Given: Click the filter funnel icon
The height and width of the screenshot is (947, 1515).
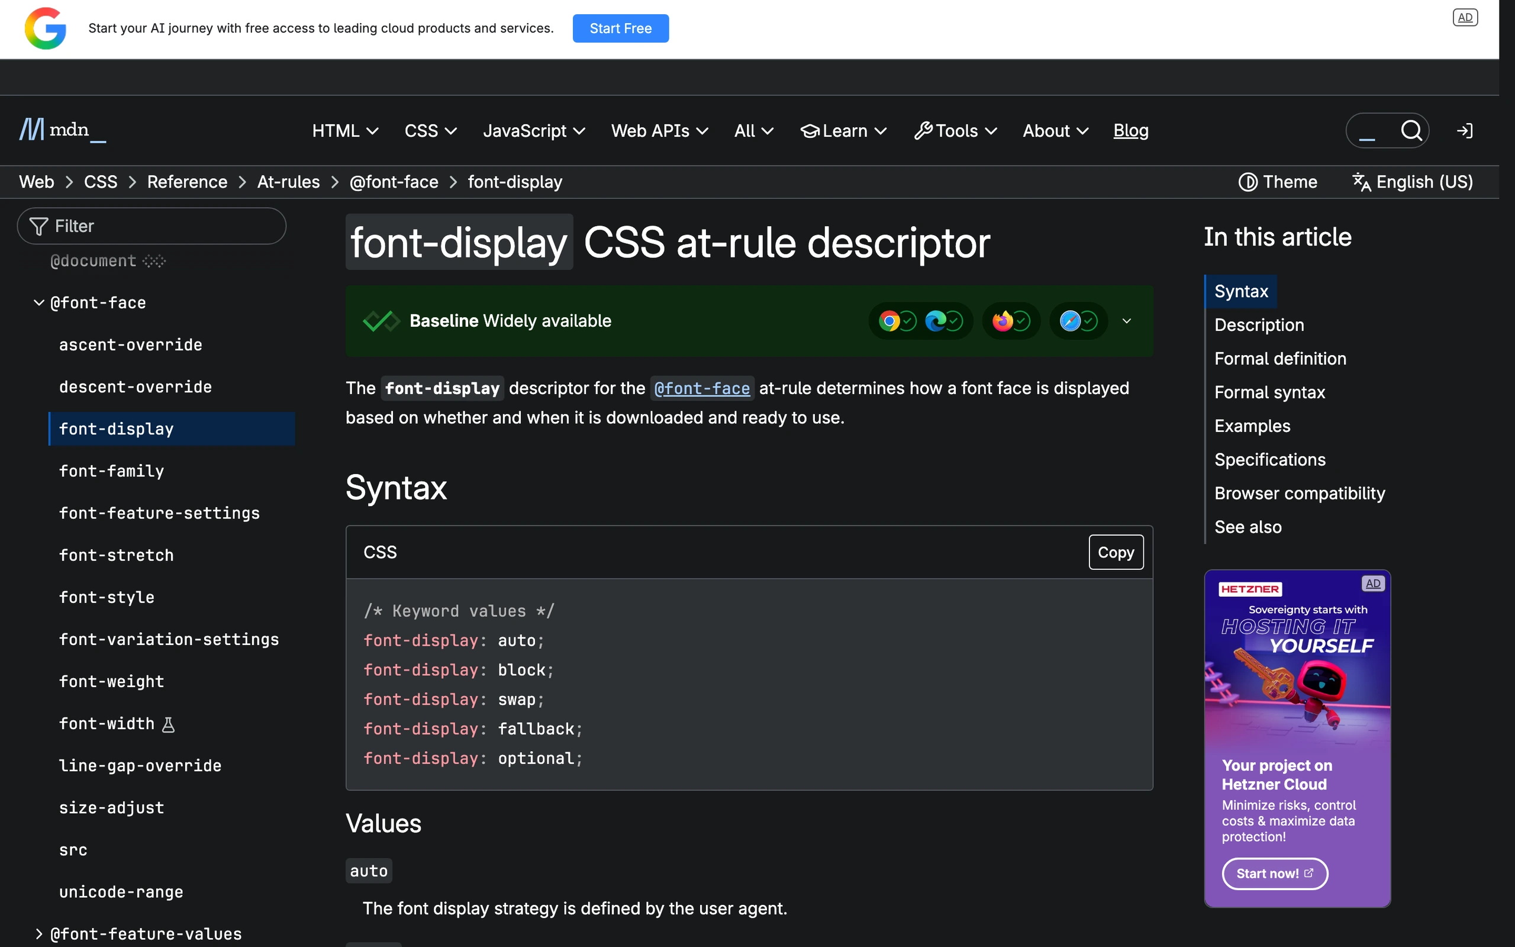Looking at the screenshot, I should coord(38,226).
